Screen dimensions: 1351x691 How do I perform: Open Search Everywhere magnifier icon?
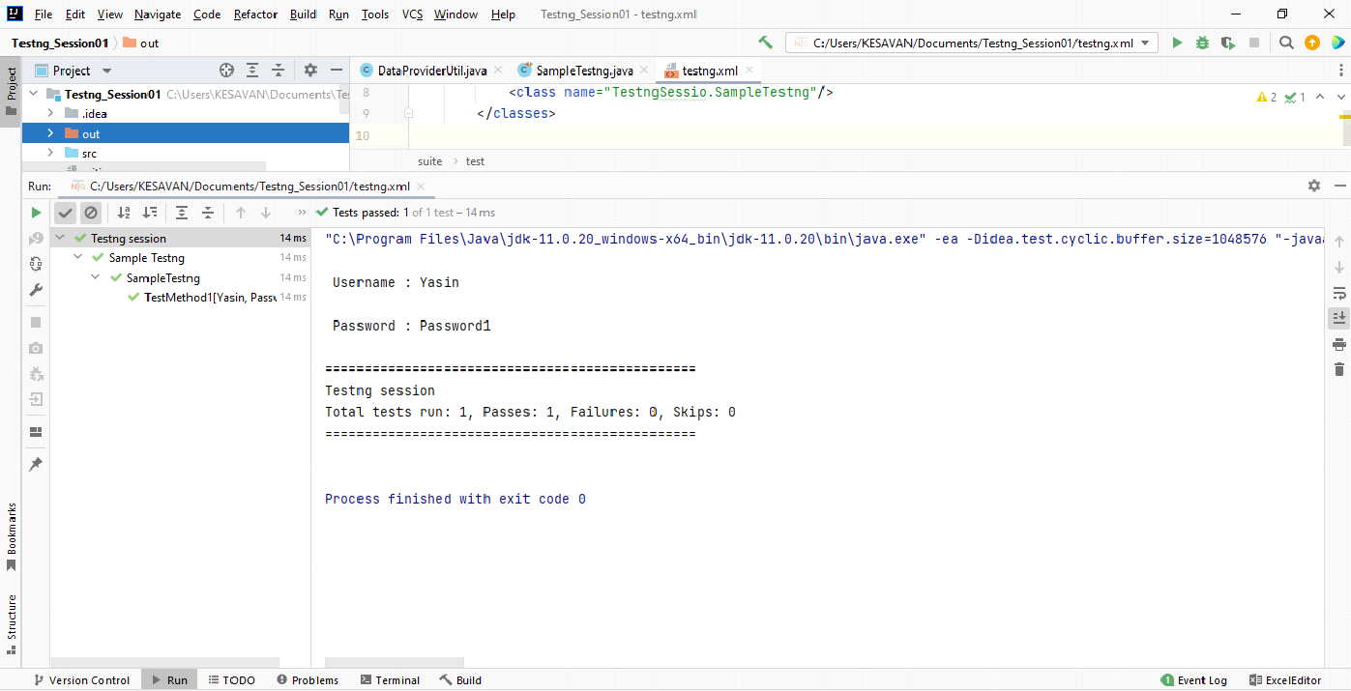pyautogui.click(x=1286, y=43)
